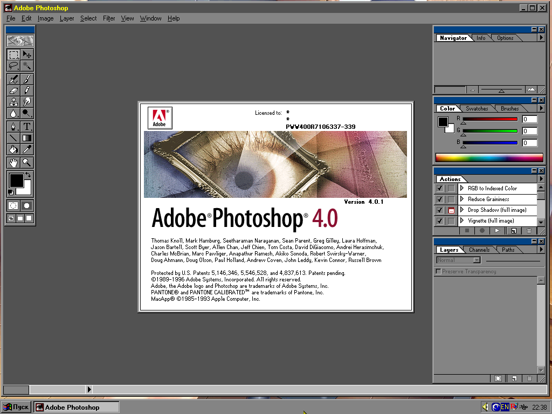Click the Play action button in Actions palette
Screen dimensions: 552x414
(497, 231)
